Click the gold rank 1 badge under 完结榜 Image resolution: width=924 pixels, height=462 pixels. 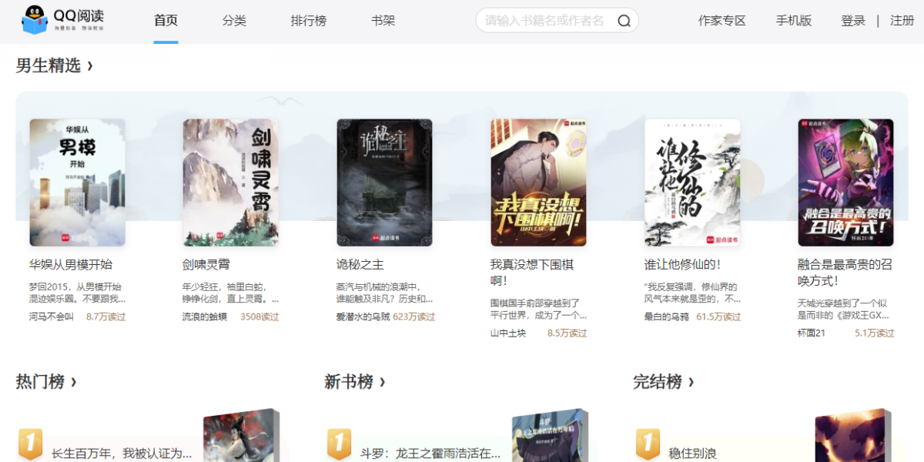pyautogui.click(x=648, y=444)
